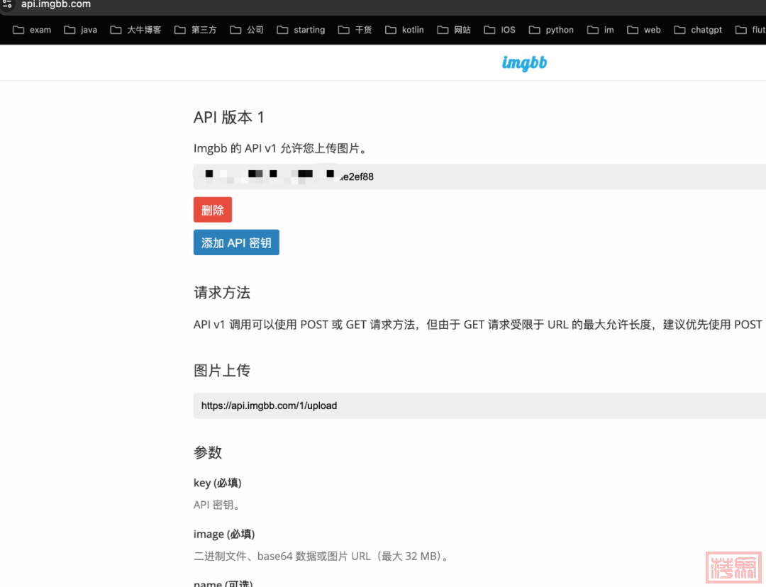Click the imgbb logo link
The height and width of the screenshot is (587, 766).
(524, 63)
